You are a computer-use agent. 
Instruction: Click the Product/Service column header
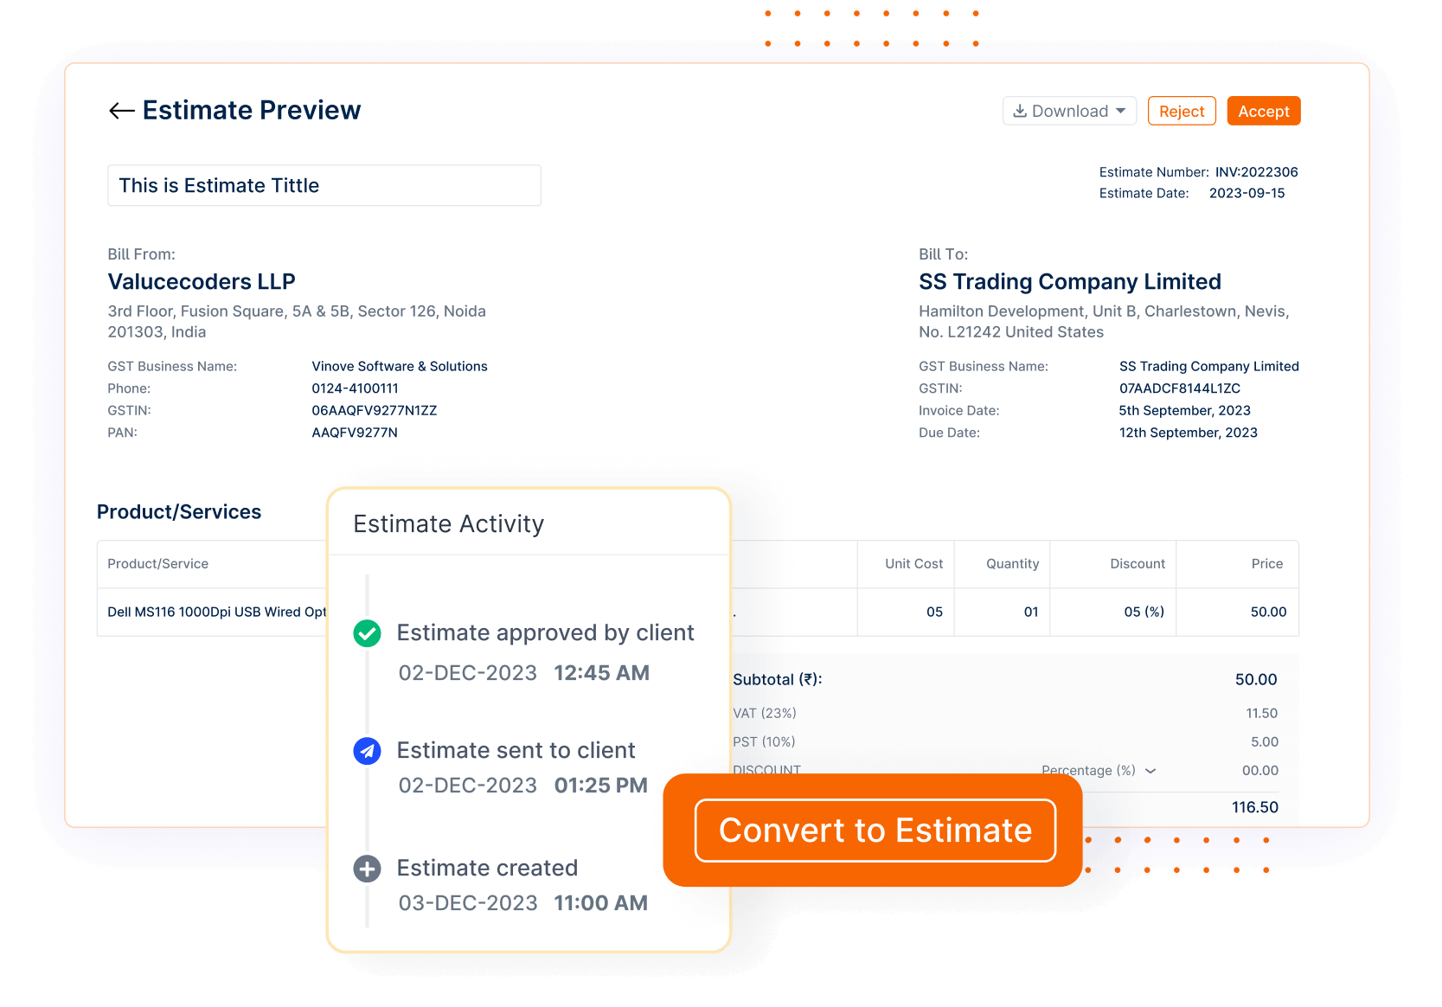point(157,563)
